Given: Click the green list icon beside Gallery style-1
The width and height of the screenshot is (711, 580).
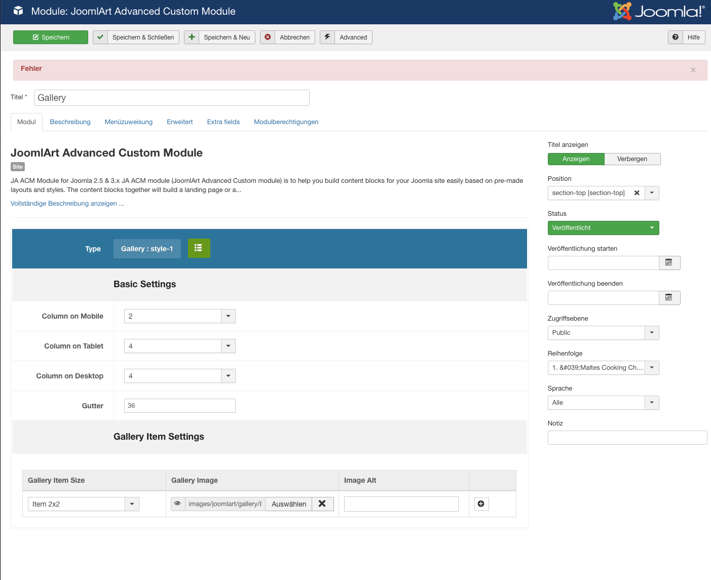Looking at the screenshot, I should tap(199, 248).
